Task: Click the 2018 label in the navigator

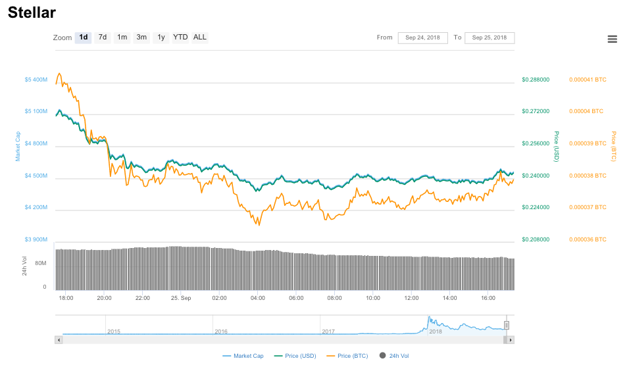Action: pyautogui.click(x=436, y=332)
